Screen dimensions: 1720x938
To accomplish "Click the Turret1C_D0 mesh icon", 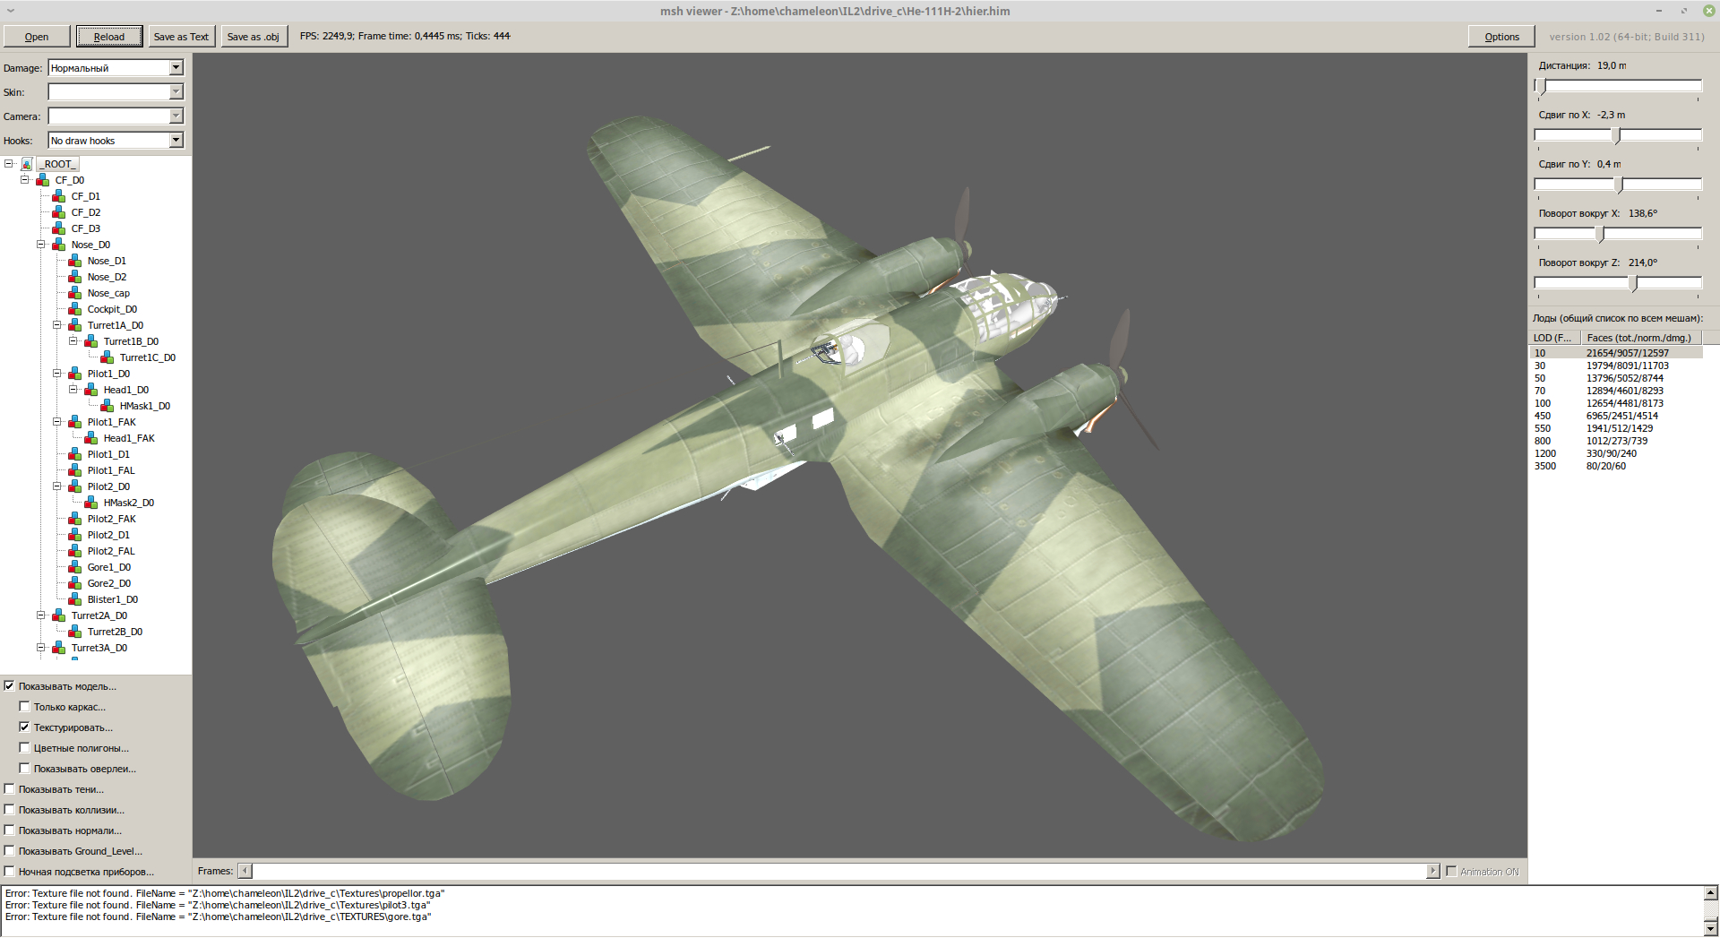I will coord(107,357).
